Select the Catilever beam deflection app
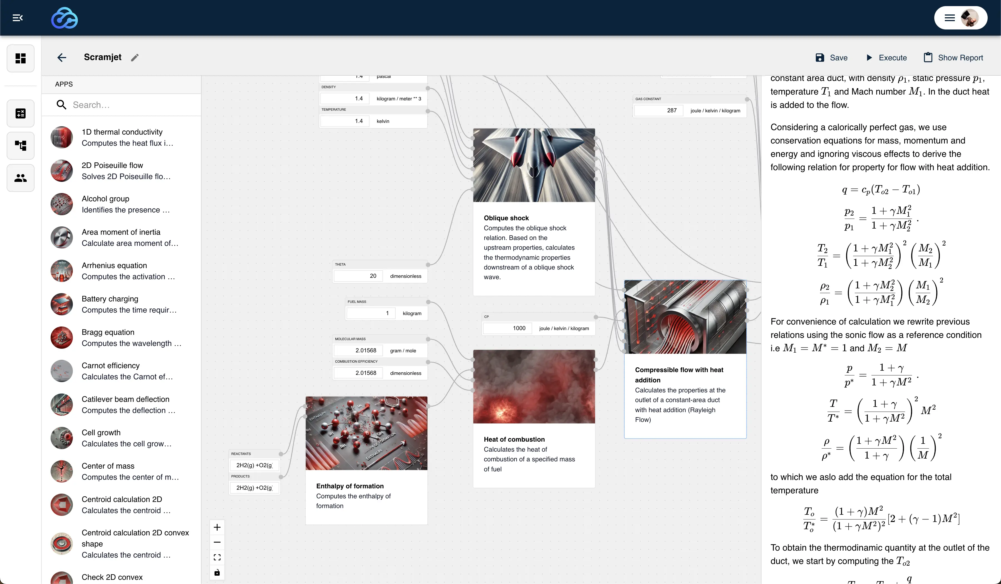 click(x=122, y=405)
